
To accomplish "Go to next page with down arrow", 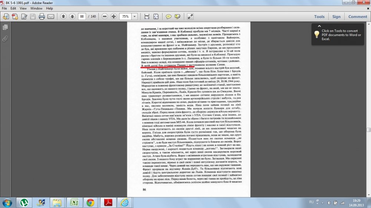I will pyautogui.click(x=72, y=17).
